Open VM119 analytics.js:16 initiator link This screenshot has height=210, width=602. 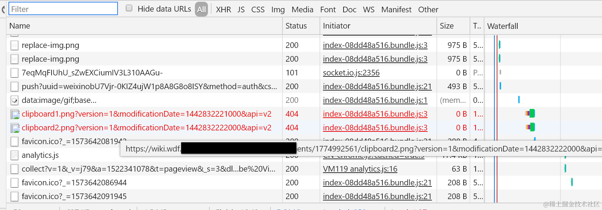pos(360,169)
